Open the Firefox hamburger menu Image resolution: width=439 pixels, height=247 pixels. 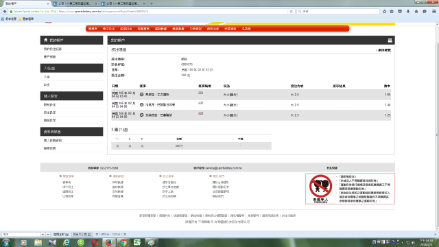coord(434,12)
